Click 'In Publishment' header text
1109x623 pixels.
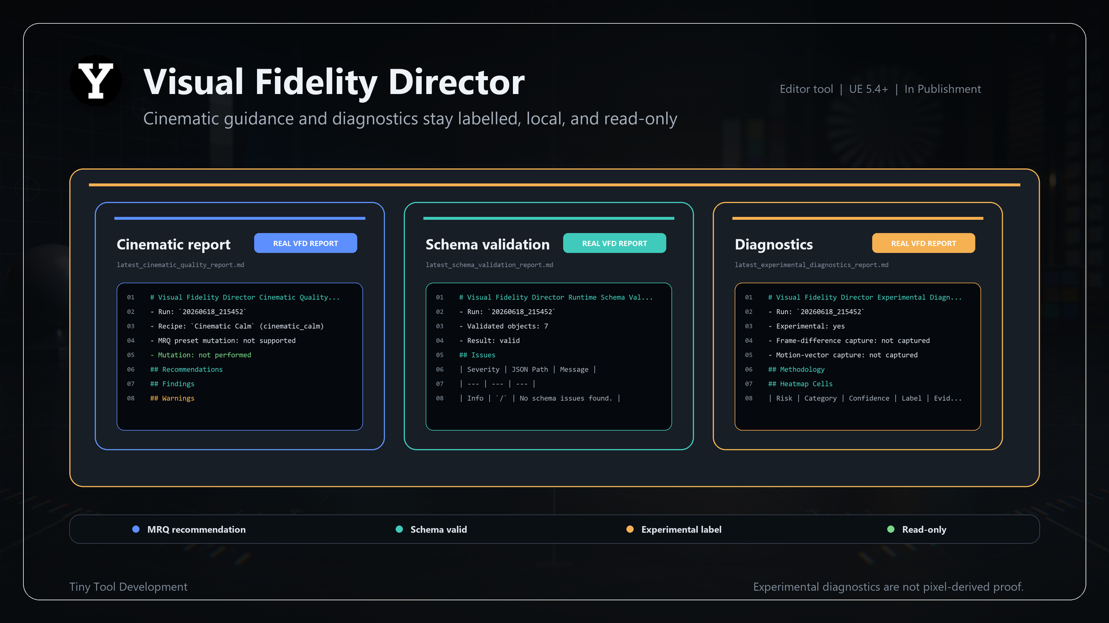coord(943,89)
